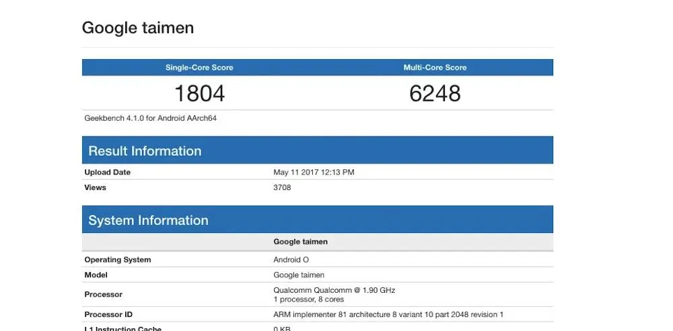This screenshot has height=331, width=673.
Task: Click the '1 processor, 8 cores' text
Action: pyautogui.click(x=309, y=299)
